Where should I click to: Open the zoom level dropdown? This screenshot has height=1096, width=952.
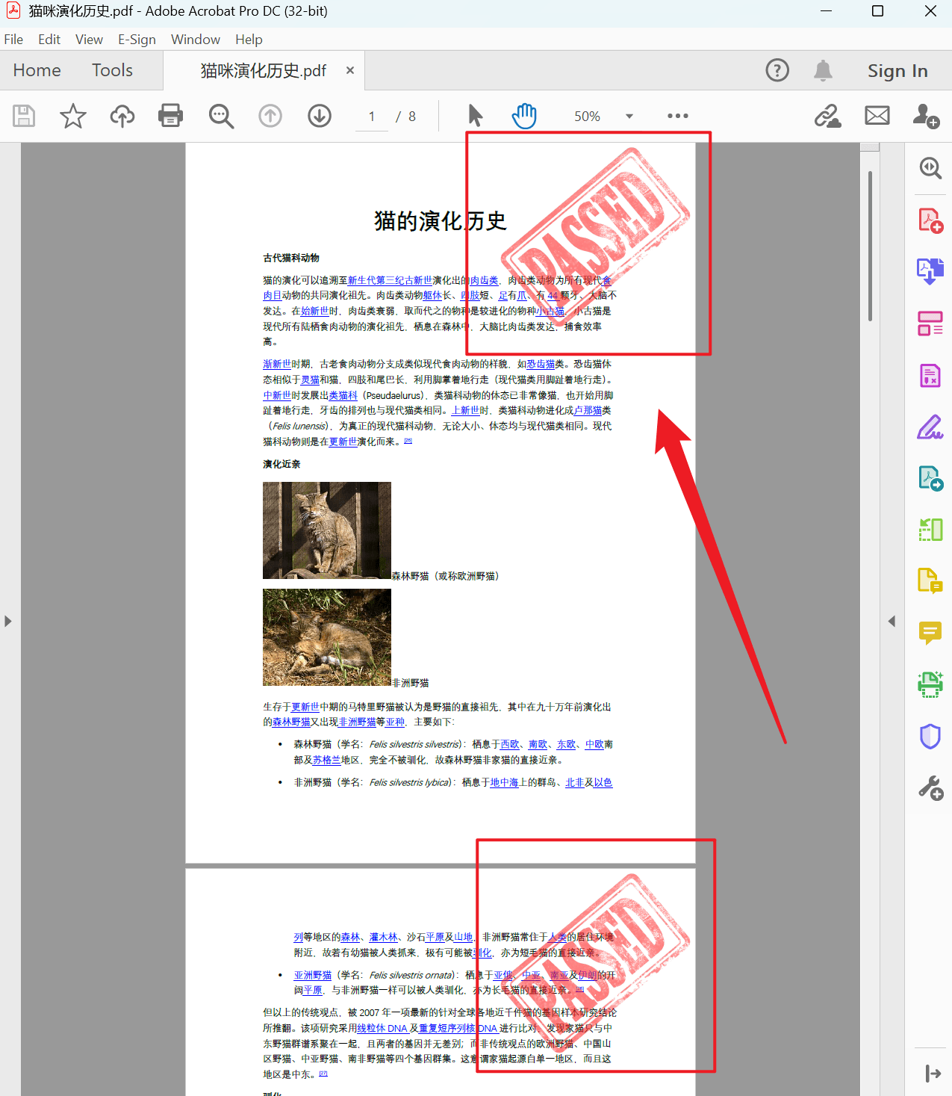629,116
